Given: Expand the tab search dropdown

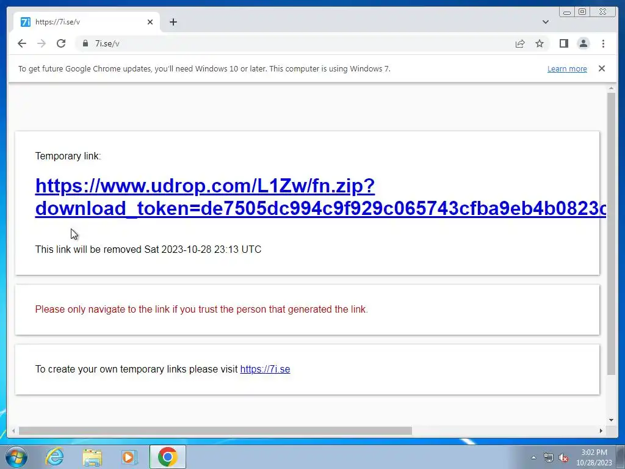Looking at the screenshot, I should point(545,22).
